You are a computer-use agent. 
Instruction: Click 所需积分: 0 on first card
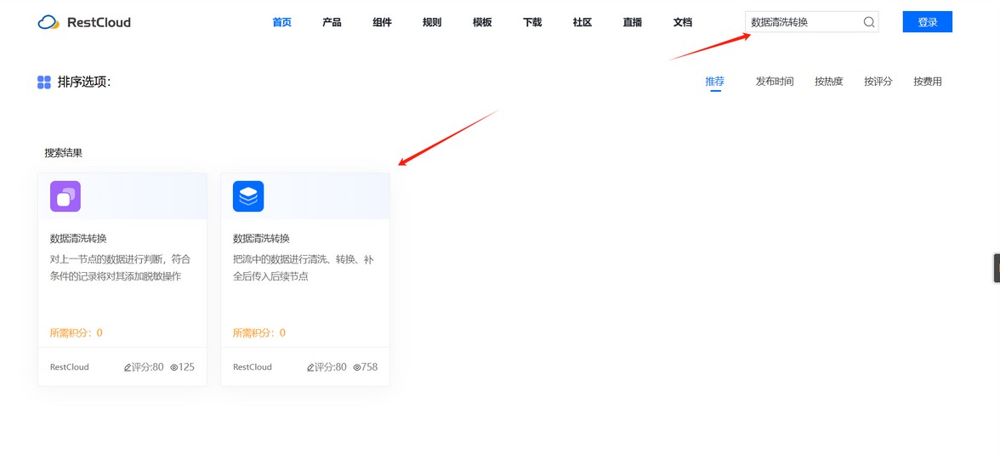click(76, 333)
